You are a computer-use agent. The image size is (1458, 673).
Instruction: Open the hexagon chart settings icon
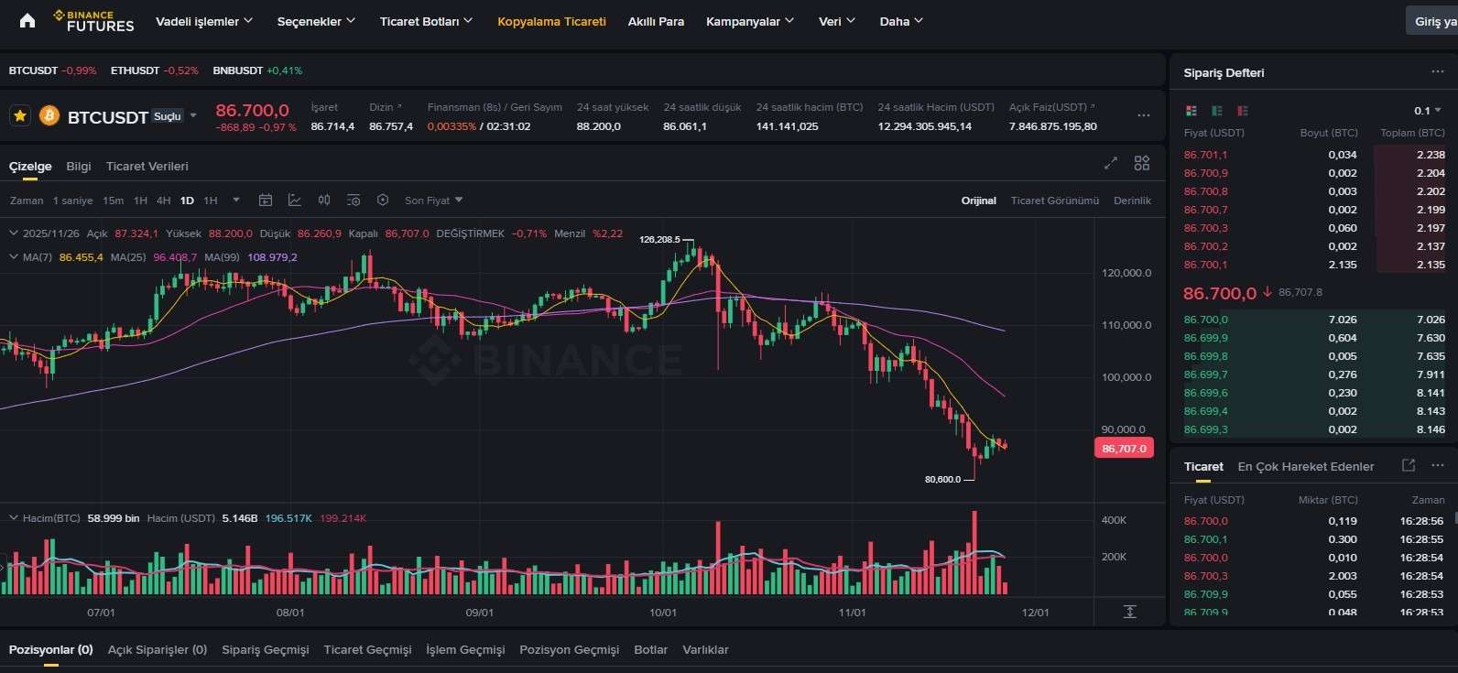(x=383, y=200)
